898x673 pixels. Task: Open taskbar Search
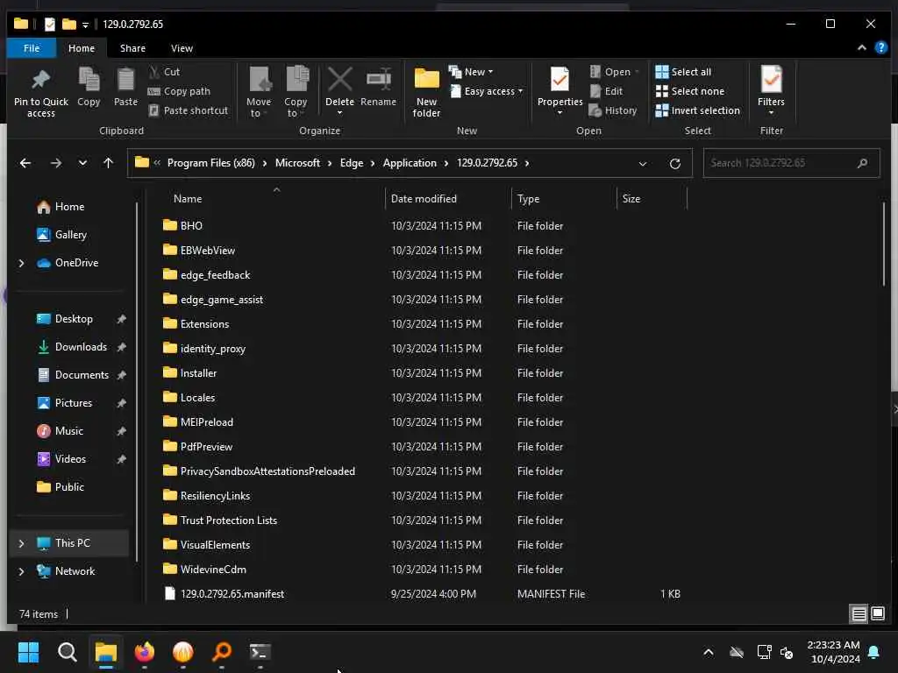pos(67,652)
